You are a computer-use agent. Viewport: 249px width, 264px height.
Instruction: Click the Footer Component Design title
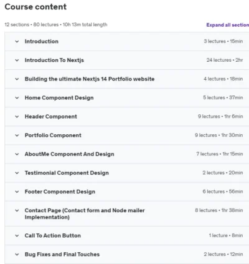point(60,192)
